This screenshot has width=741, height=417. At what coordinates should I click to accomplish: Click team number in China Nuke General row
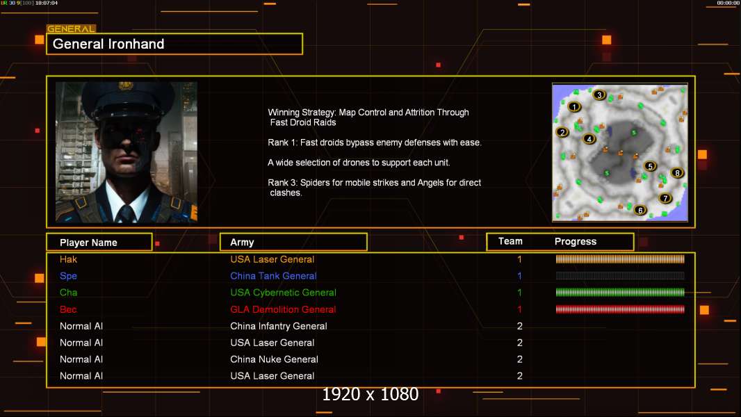coord(519,359)
